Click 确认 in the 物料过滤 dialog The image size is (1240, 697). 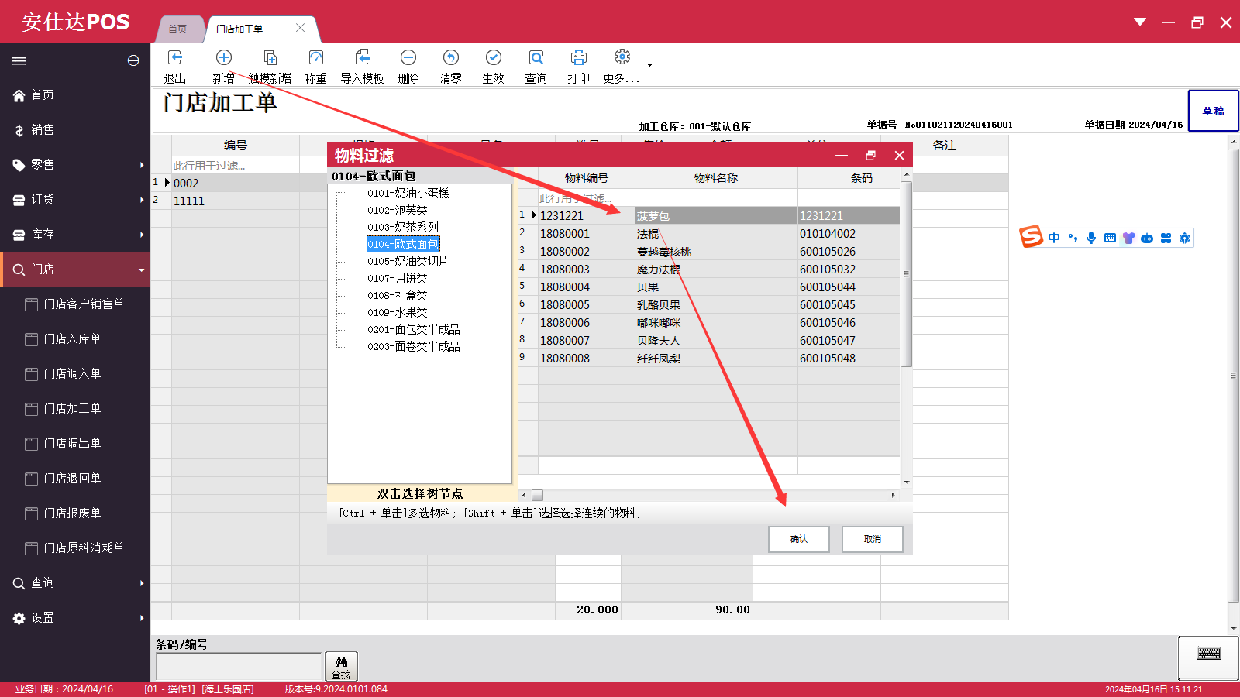point(799,539)
